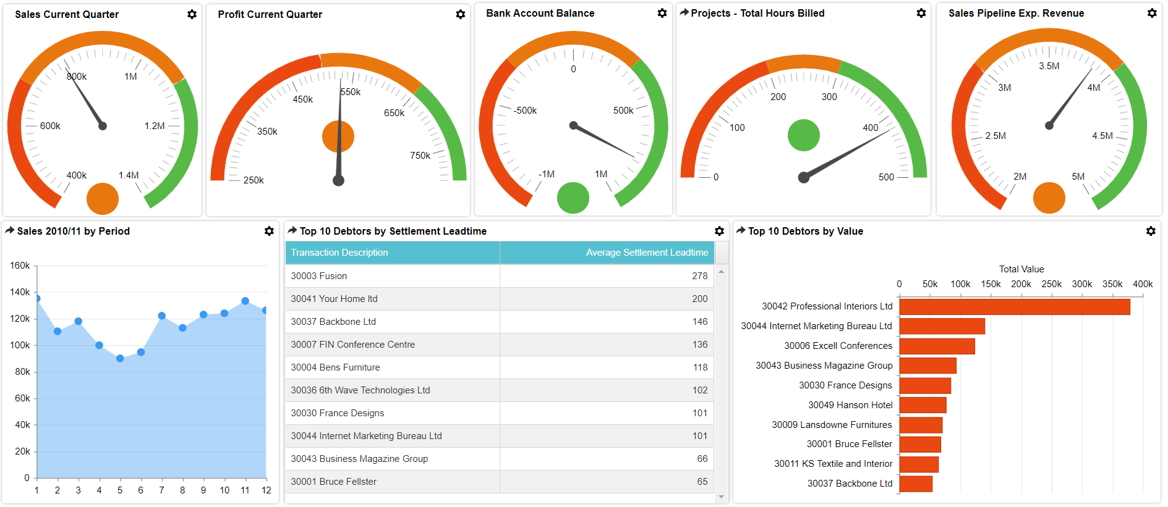
Task: Click bar for 30001 Bruce Fellster in chart
Action: pyautogui.click(x=920, y=444)
